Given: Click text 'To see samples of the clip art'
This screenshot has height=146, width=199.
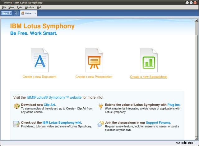Looking at the screenshot, I should [x=39, y=109].
